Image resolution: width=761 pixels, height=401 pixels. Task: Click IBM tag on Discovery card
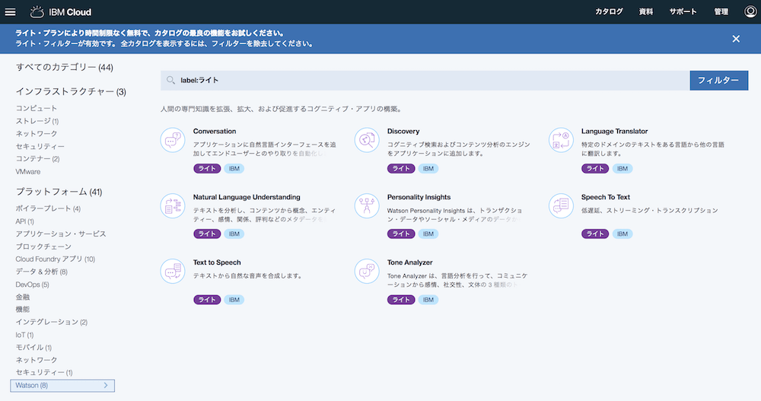(x=428, y=168)
